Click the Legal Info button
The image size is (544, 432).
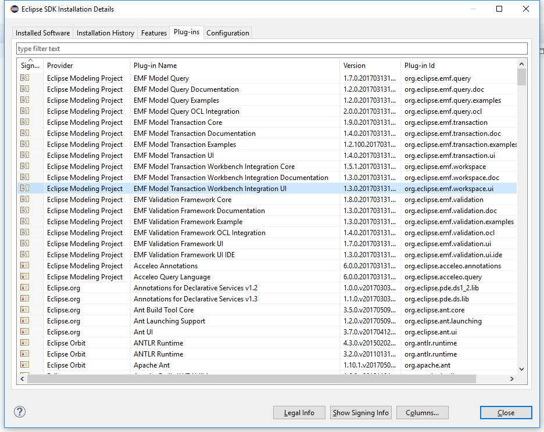pyautogui.click(x=299, y=413)
